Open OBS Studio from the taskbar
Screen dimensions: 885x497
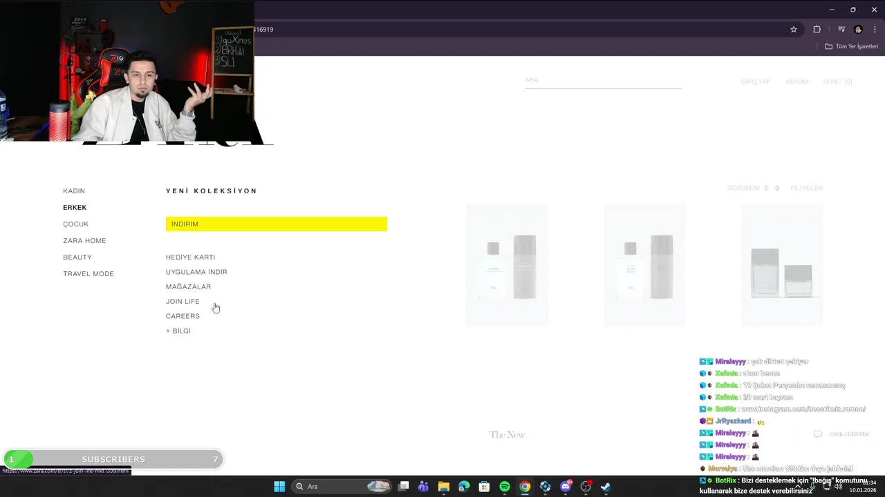click(586, 487)
